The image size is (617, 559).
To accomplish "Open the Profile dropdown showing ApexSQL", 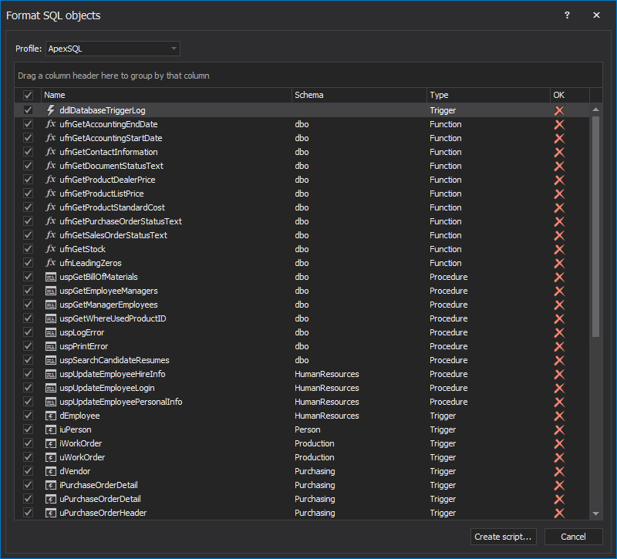I will click(113, 49).
